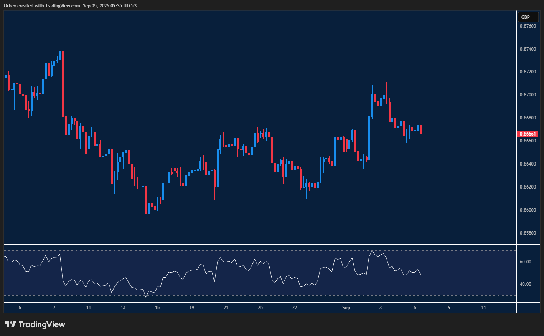The width and height of the screenshot is (544, 336).
Task: Select the GBP currency badge
Action: pos(528,17)
